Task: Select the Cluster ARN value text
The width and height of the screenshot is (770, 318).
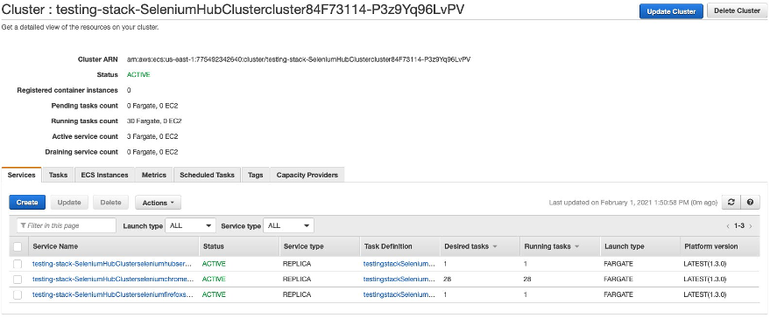Action: tap(299, 59)
